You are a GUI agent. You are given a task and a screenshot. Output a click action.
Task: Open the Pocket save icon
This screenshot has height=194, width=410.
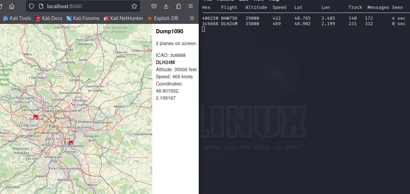click(x=154, y=6)
